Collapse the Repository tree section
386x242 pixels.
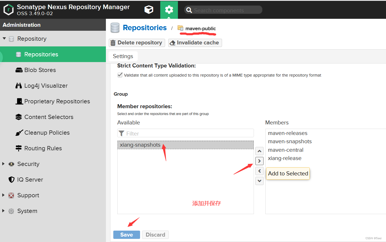pyautogui.click(x=4, y=38)
